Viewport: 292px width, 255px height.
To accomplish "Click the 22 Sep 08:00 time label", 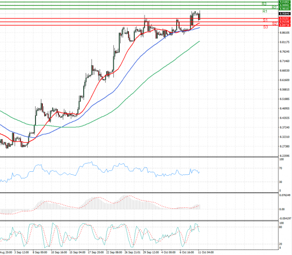I will point(114,253).
